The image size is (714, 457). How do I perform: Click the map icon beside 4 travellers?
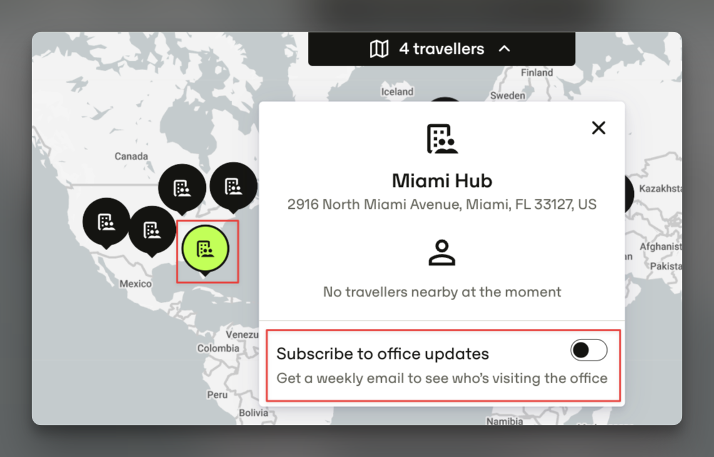[379, 49]
